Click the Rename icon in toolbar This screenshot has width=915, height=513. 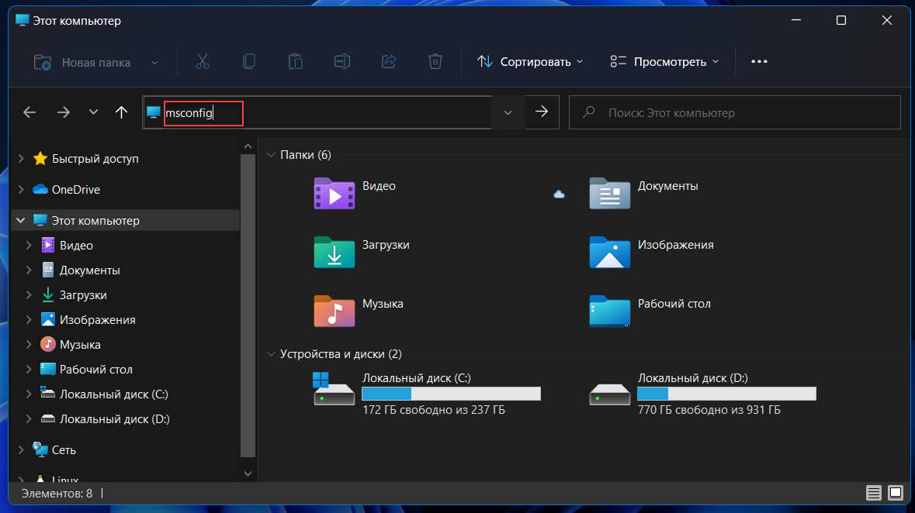pyautogui.click(x=342, y=61)
